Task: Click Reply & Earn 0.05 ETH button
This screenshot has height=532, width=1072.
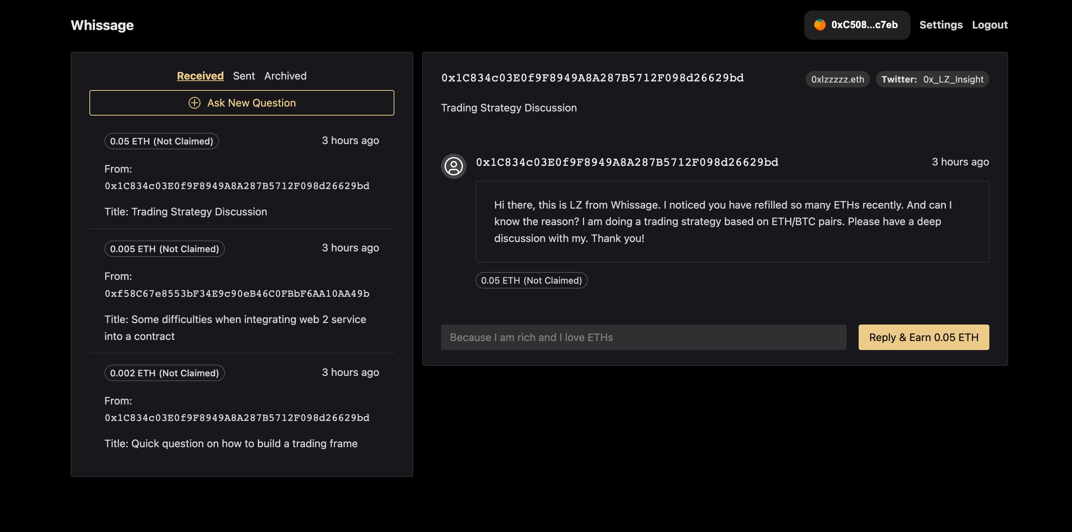Action: (x=924, y=337)
